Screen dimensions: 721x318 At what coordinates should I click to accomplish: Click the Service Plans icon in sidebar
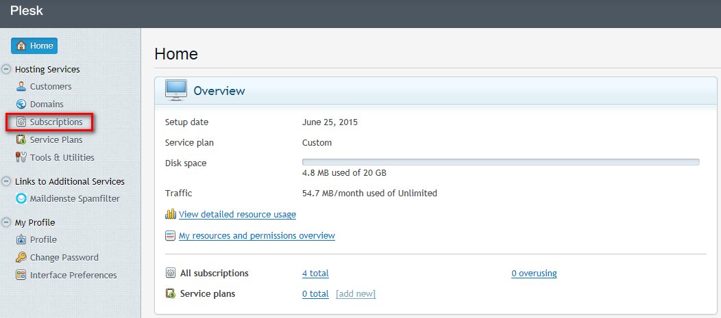(x=21, y=140)
